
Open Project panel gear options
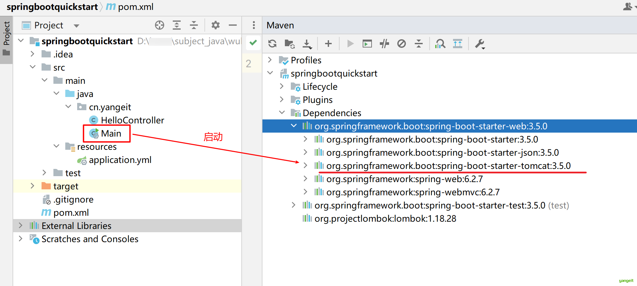pyautogui.click(x=216, y=25)
